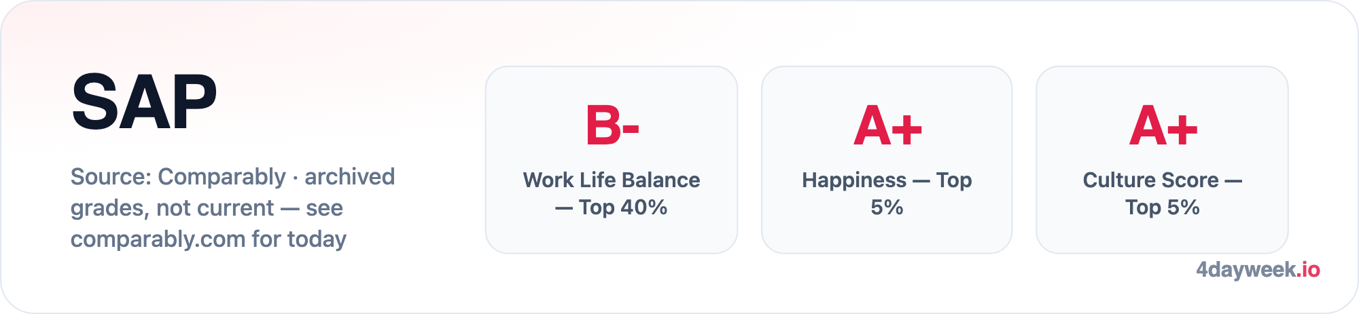Viewport: 1359px width, 314px height.
Task: Click the word archived
Action: (349, 177)
